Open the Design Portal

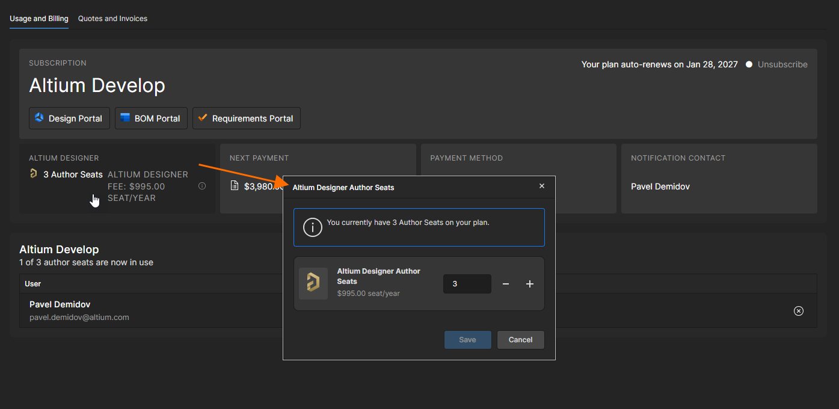(69, 118)
